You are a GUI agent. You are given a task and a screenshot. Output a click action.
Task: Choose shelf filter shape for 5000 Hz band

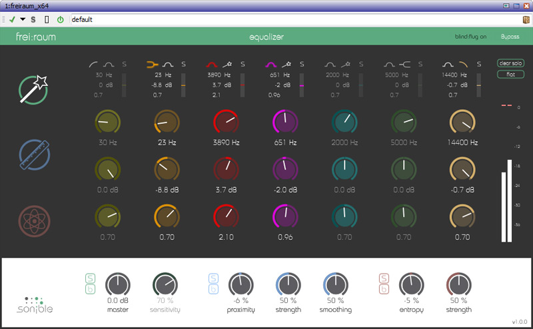pyautogui.click(x=405, y=64)
